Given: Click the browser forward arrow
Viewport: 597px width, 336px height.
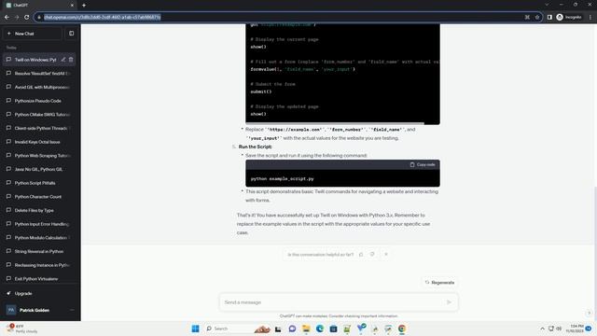Looking at the screenshot, I should click(17, 17).
